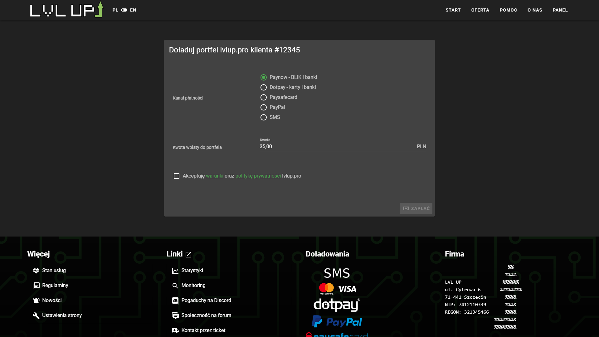599x337 pixels.
Task: Select the PayPal payment channel
Action: pos(264,107)
